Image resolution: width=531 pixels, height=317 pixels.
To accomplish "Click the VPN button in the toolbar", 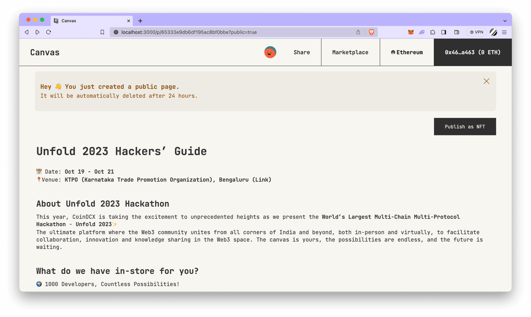I will [x=477, y=32].
